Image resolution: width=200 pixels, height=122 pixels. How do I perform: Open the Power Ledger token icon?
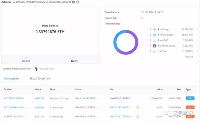click(154, 35)
